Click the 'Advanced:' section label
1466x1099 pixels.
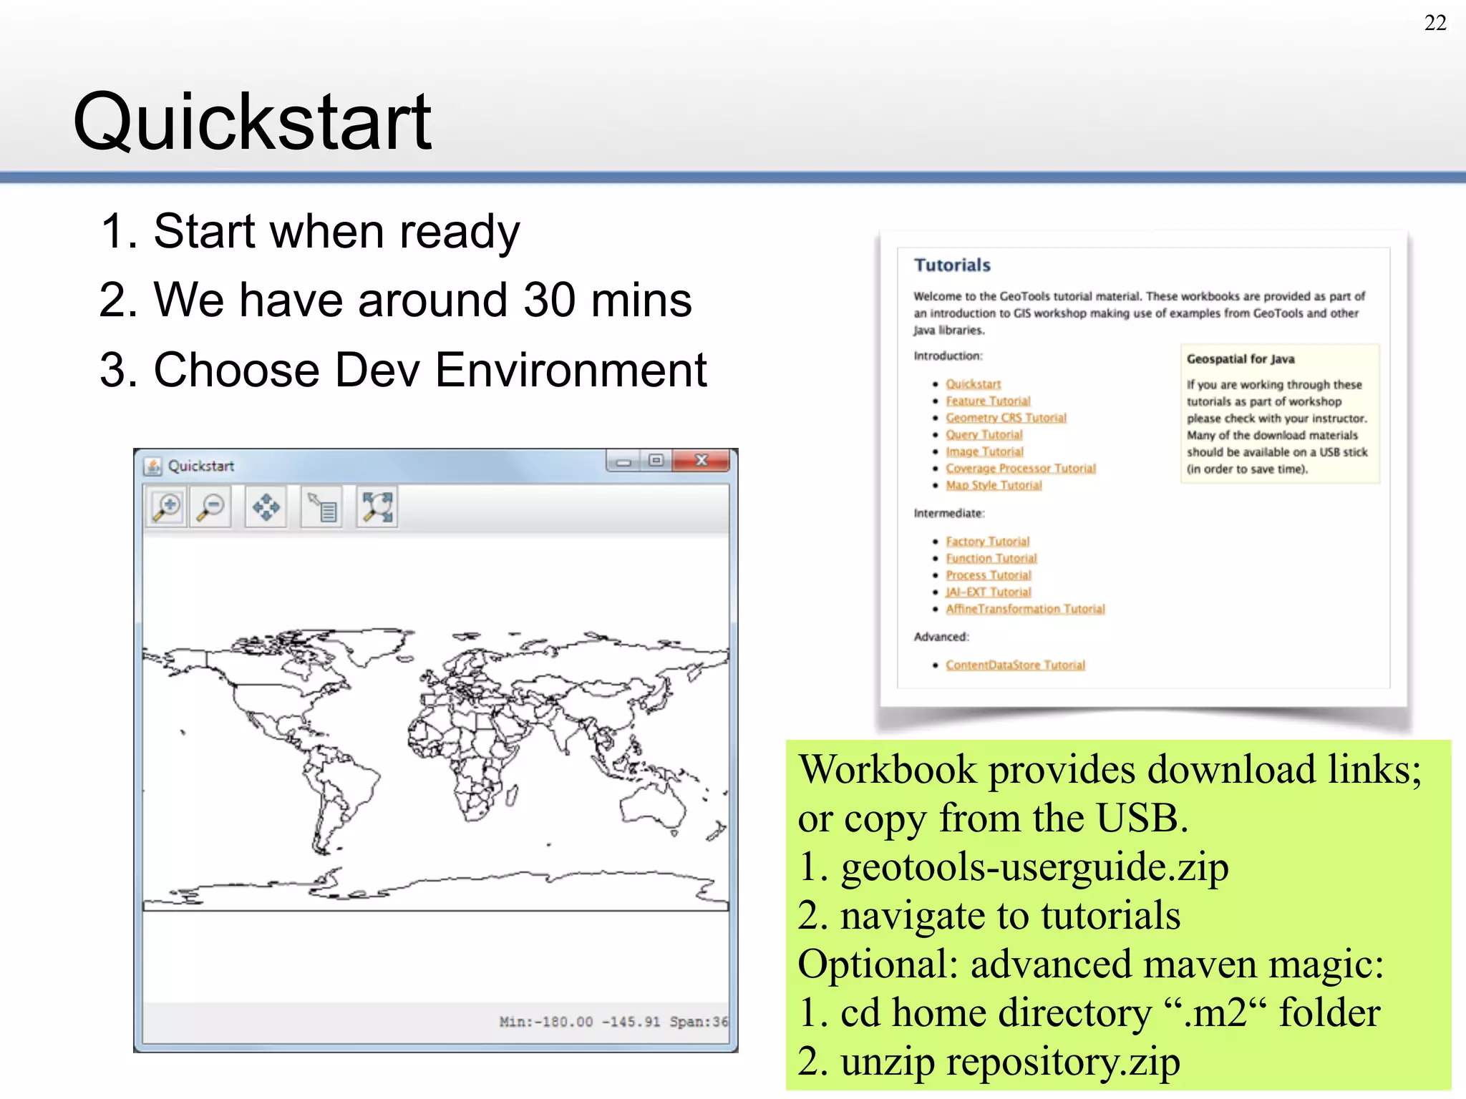pyautogui.click(x=941, y=637)
